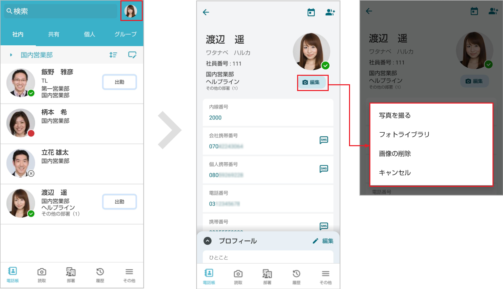Open your profile avatar beside the search bar

[131, 11]
